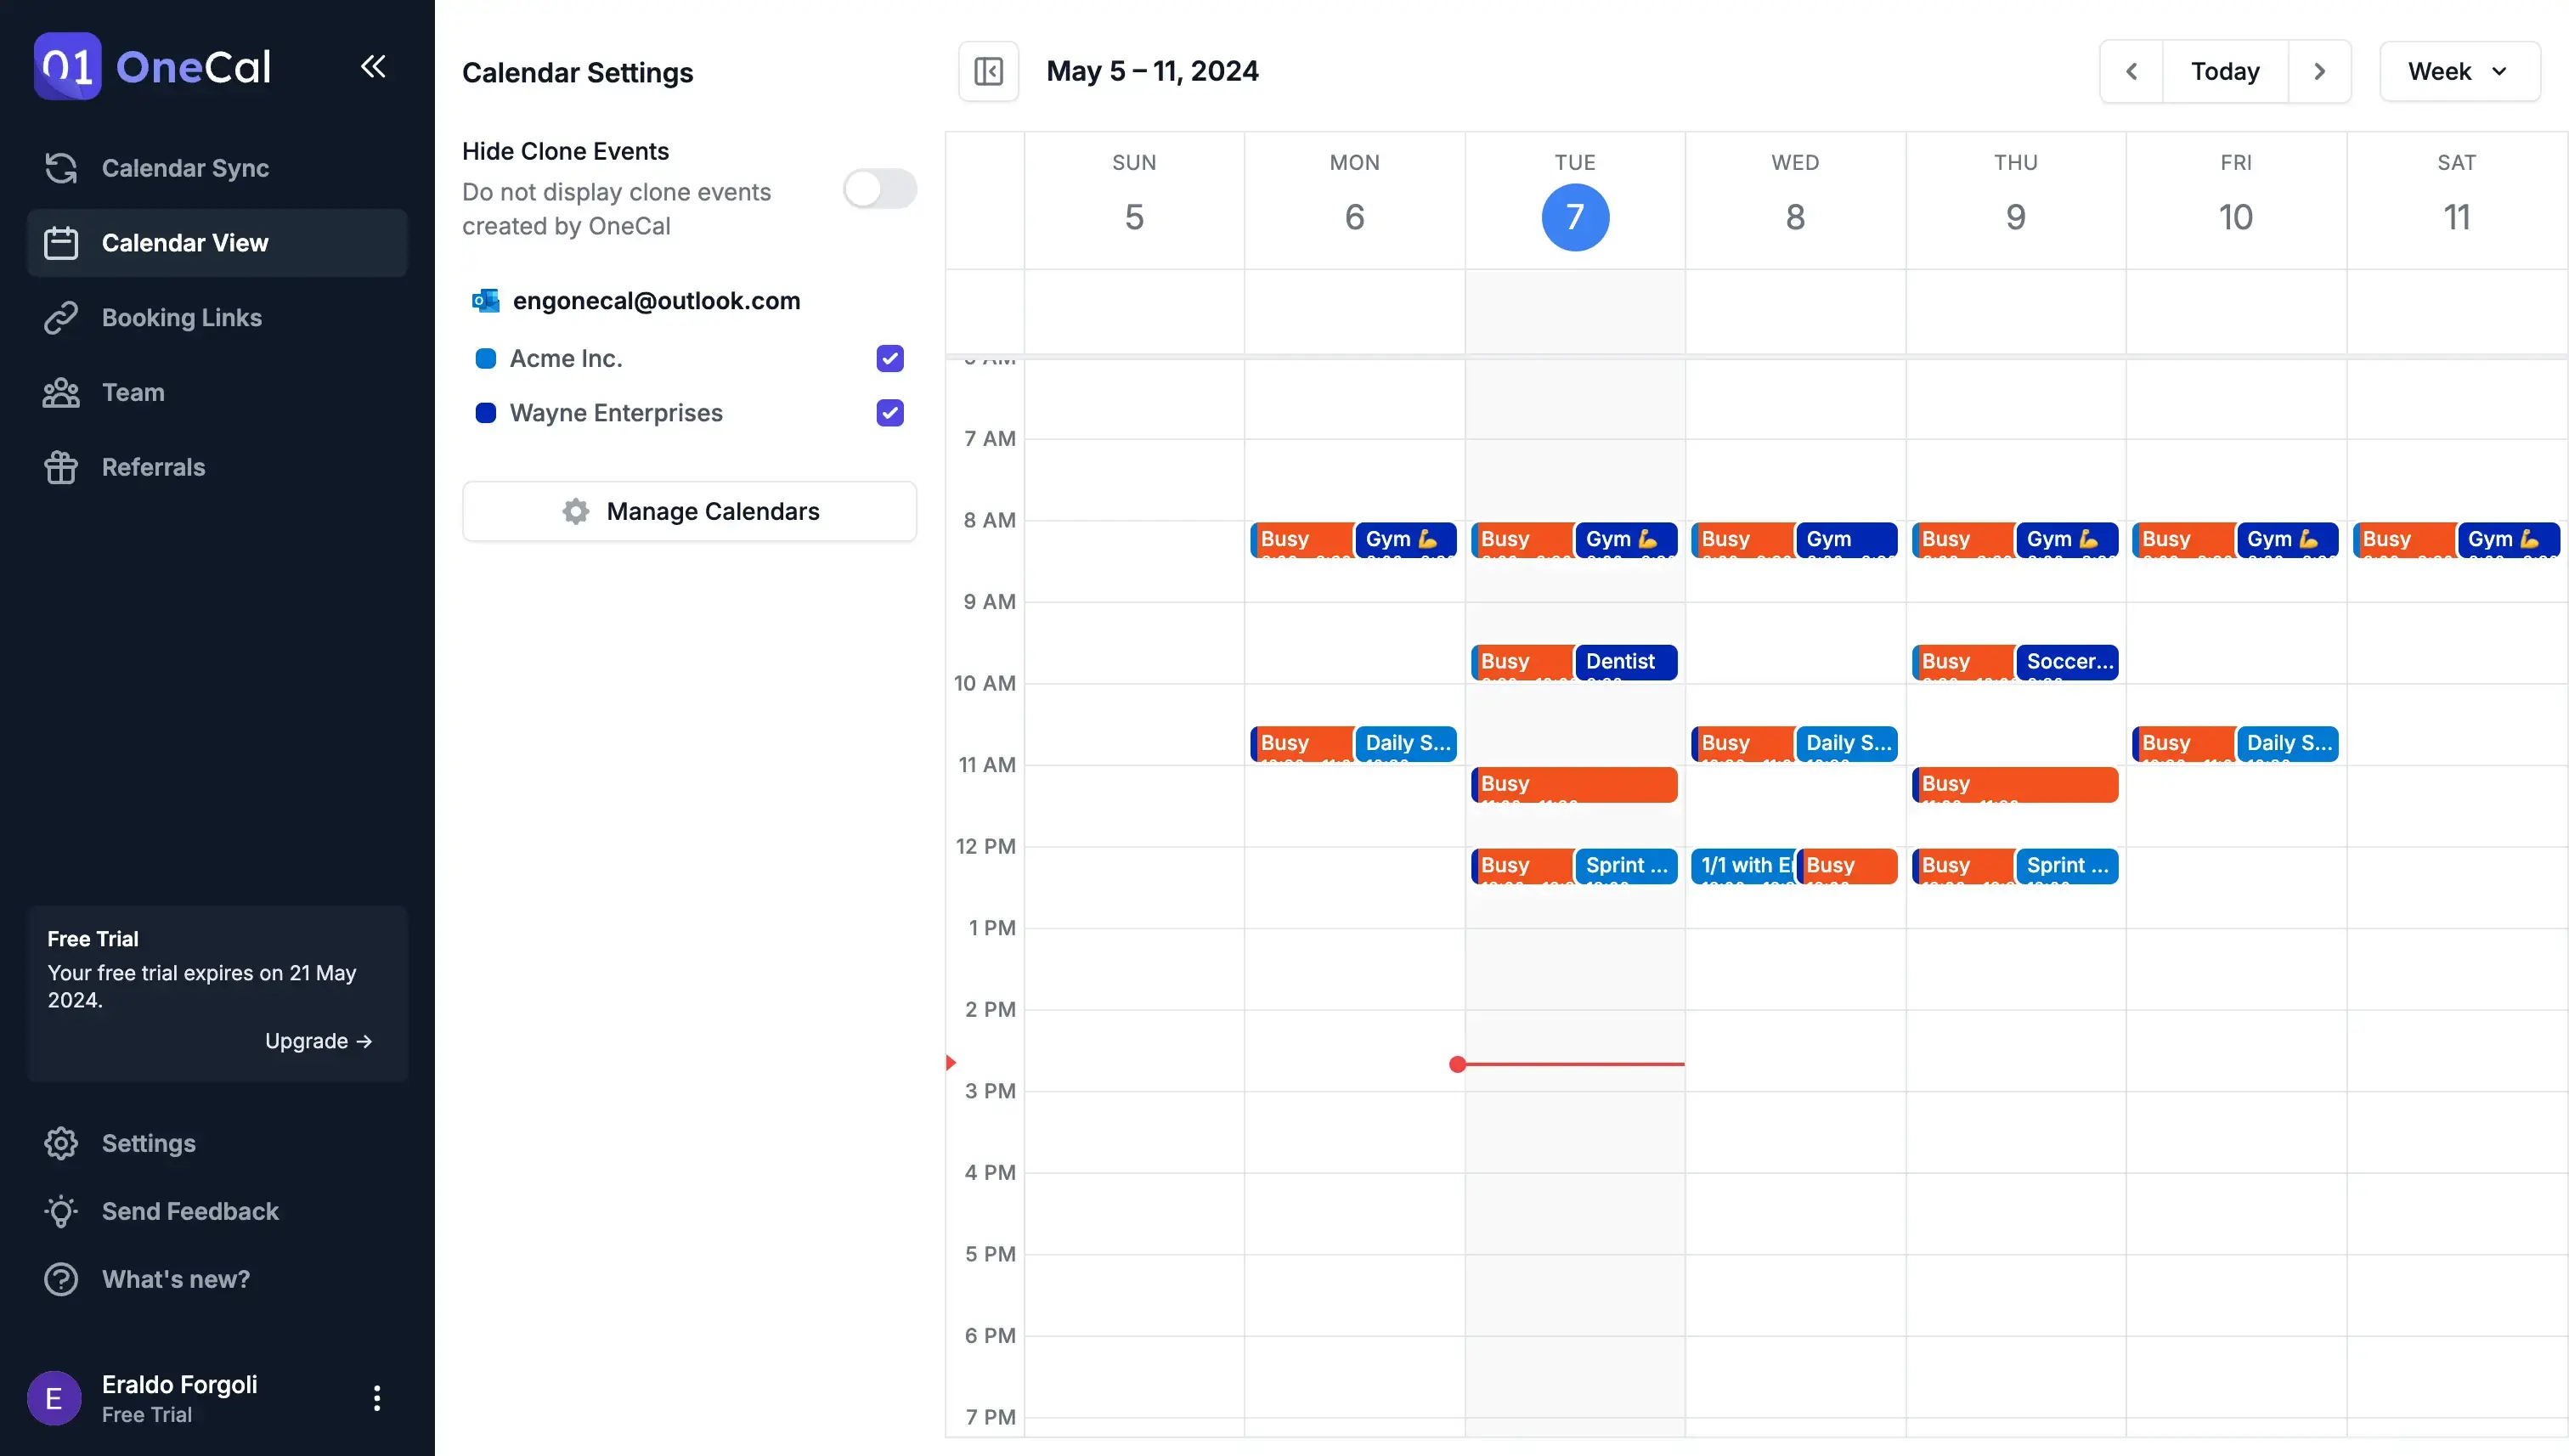The image size is (2569, 1456).
Task: Click the Upgrade link
Action: [x=318, y=1041]
